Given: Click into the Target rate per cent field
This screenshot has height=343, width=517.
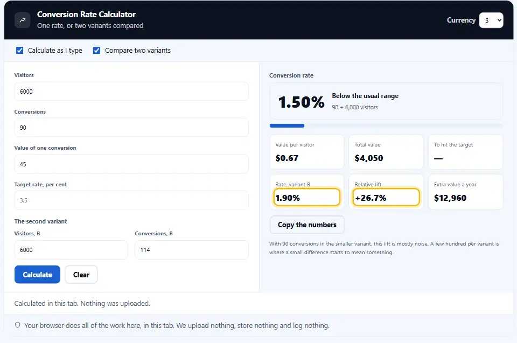Looking at the screenshot, I should pos(131,200).
